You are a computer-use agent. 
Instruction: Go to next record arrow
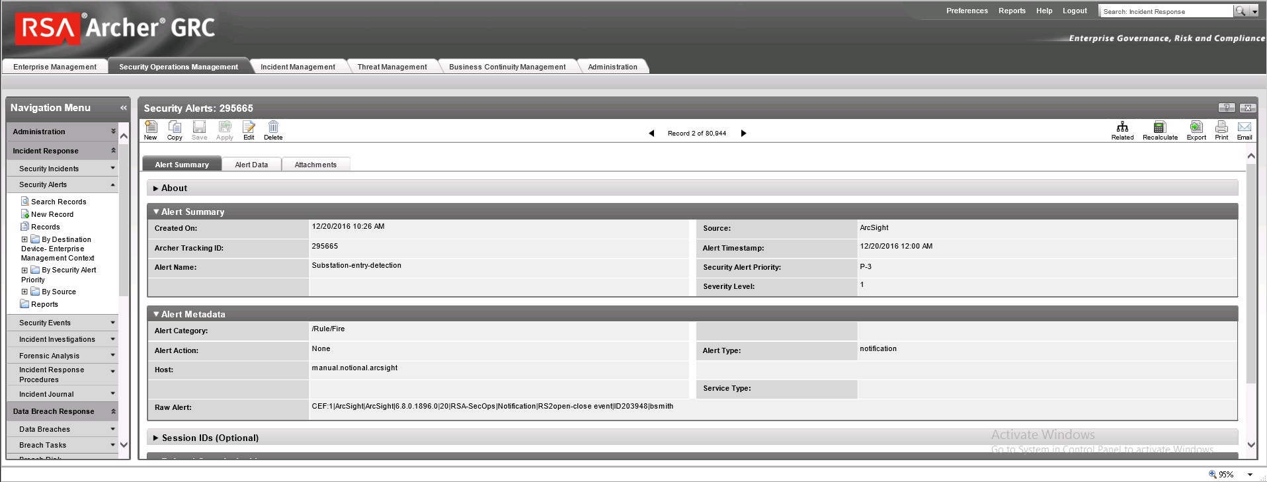pyautogui.click(x=743, y=134)
